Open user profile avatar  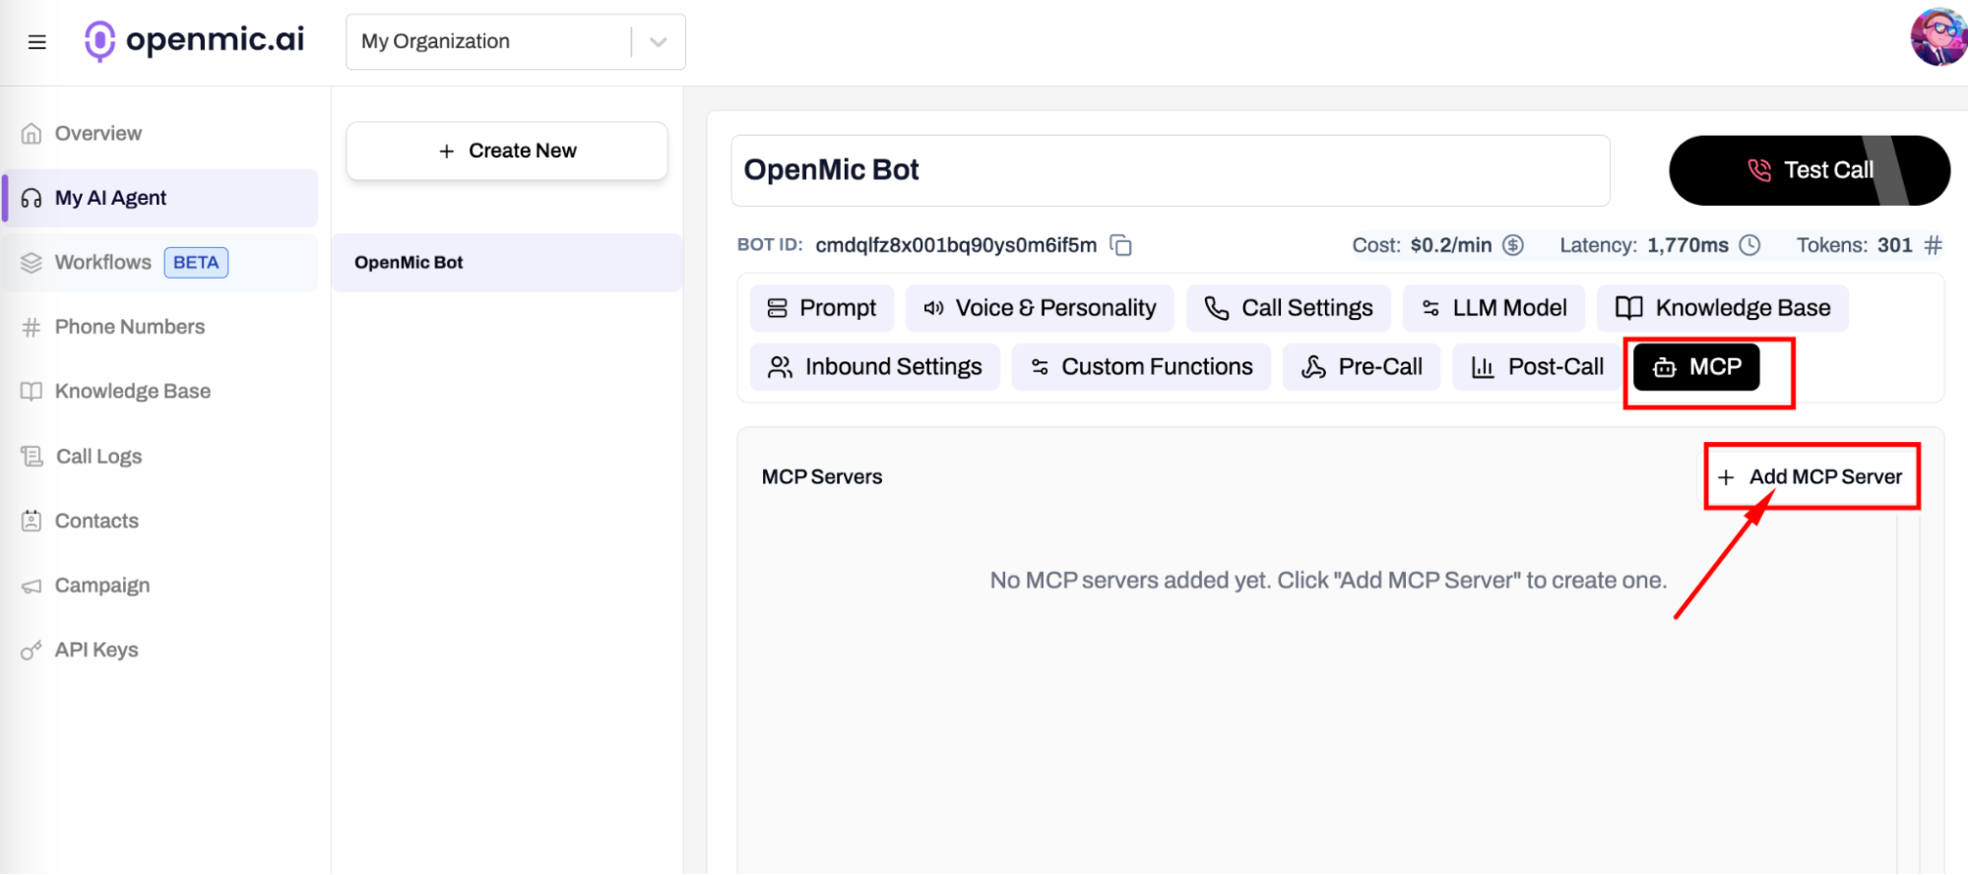pyautogui.click(x=1938, y=37)
